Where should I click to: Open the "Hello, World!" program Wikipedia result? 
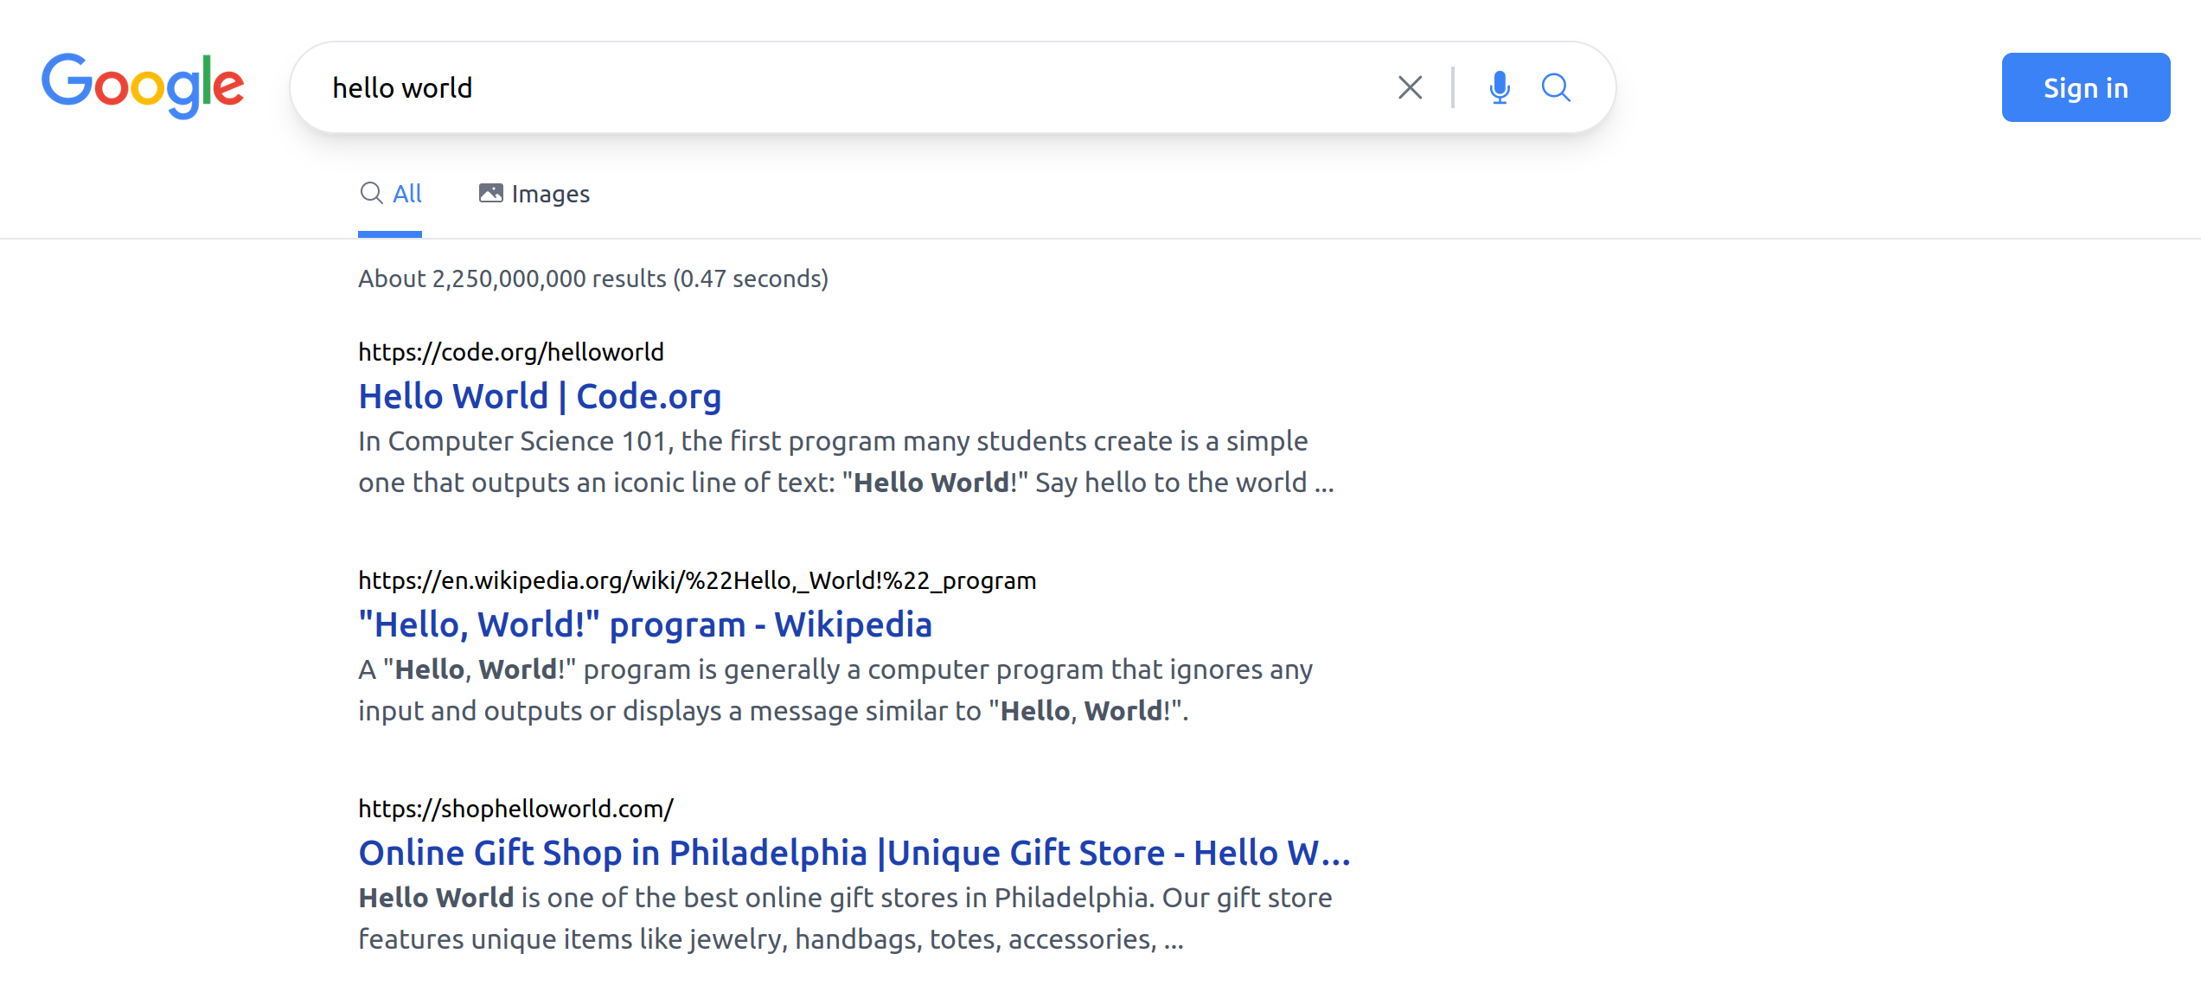[645, 624]
